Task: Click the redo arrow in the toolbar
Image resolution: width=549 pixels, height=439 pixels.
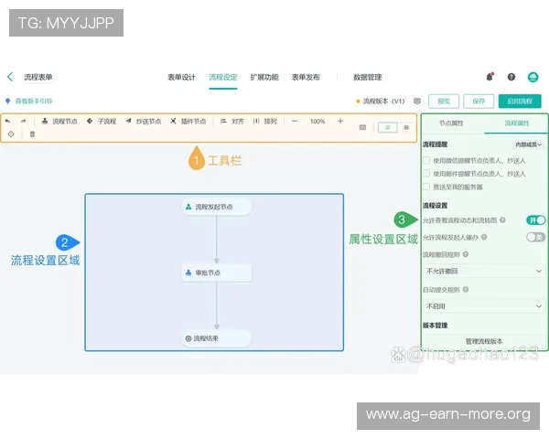Action: [23, 121]
